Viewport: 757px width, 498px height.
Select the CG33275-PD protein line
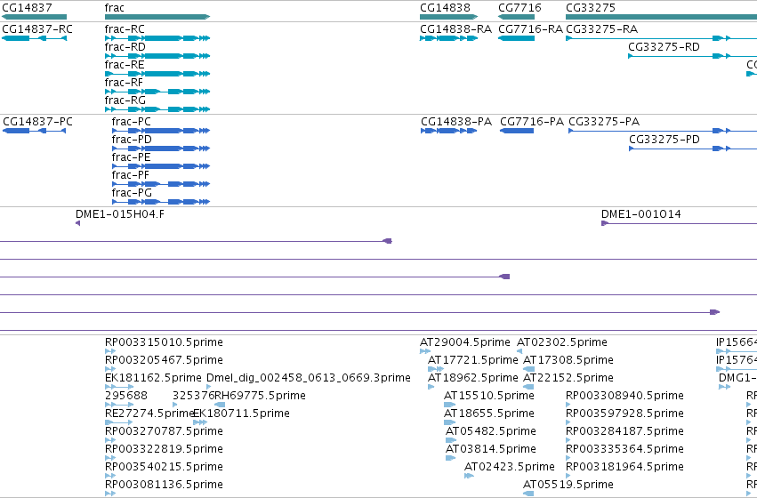pos(693,149)
